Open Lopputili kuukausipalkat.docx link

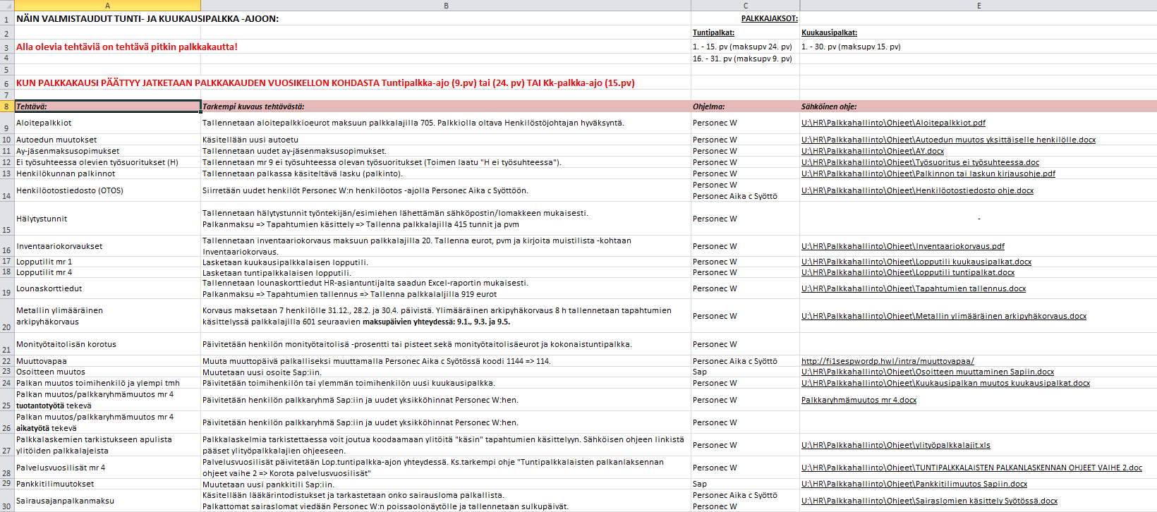point(916,262)
